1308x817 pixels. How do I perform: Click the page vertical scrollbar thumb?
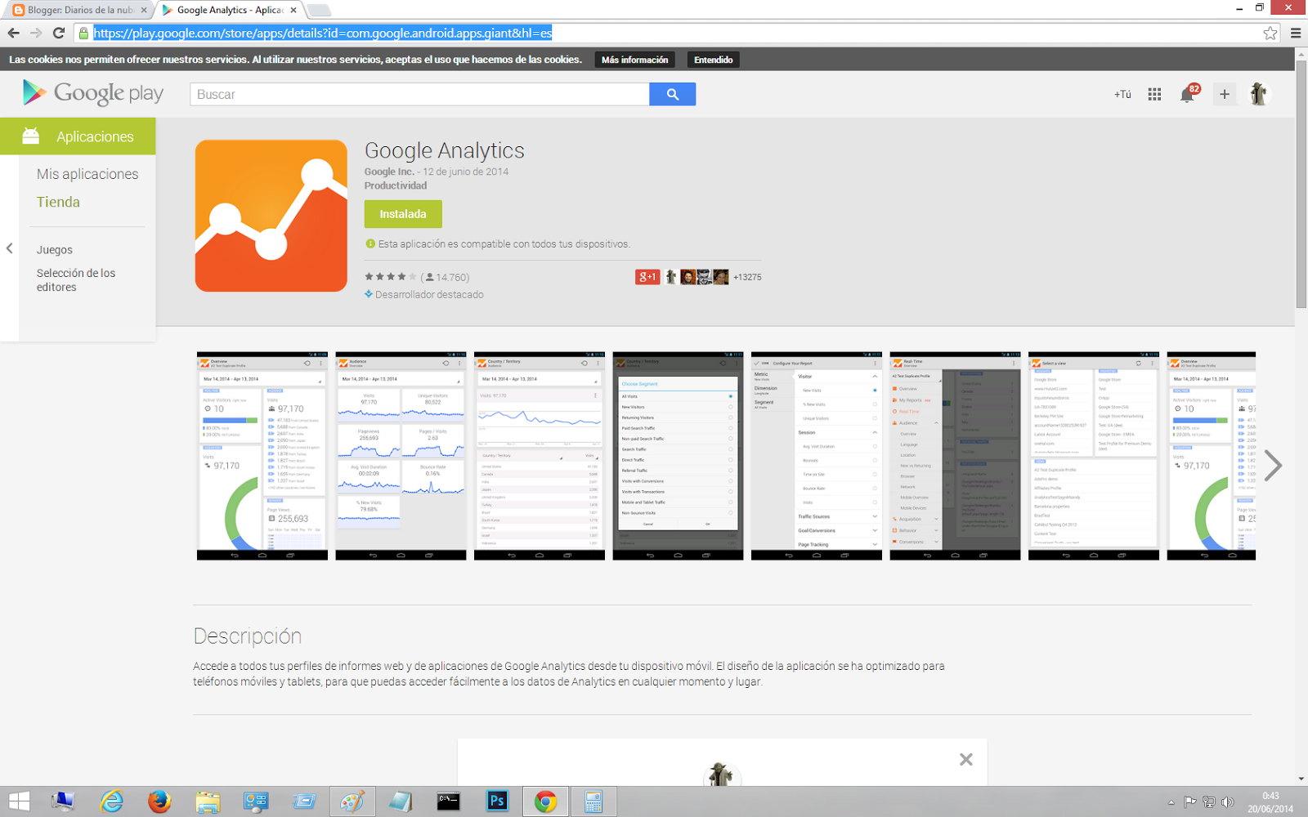tap(1301, 184)
